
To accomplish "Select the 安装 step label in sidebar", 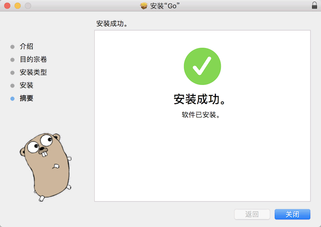I will (x=26, y=86).
